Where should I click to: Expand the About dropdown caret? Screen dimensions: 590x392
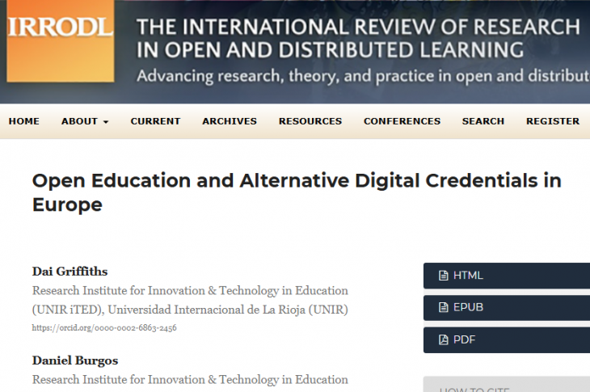[105, 122]
